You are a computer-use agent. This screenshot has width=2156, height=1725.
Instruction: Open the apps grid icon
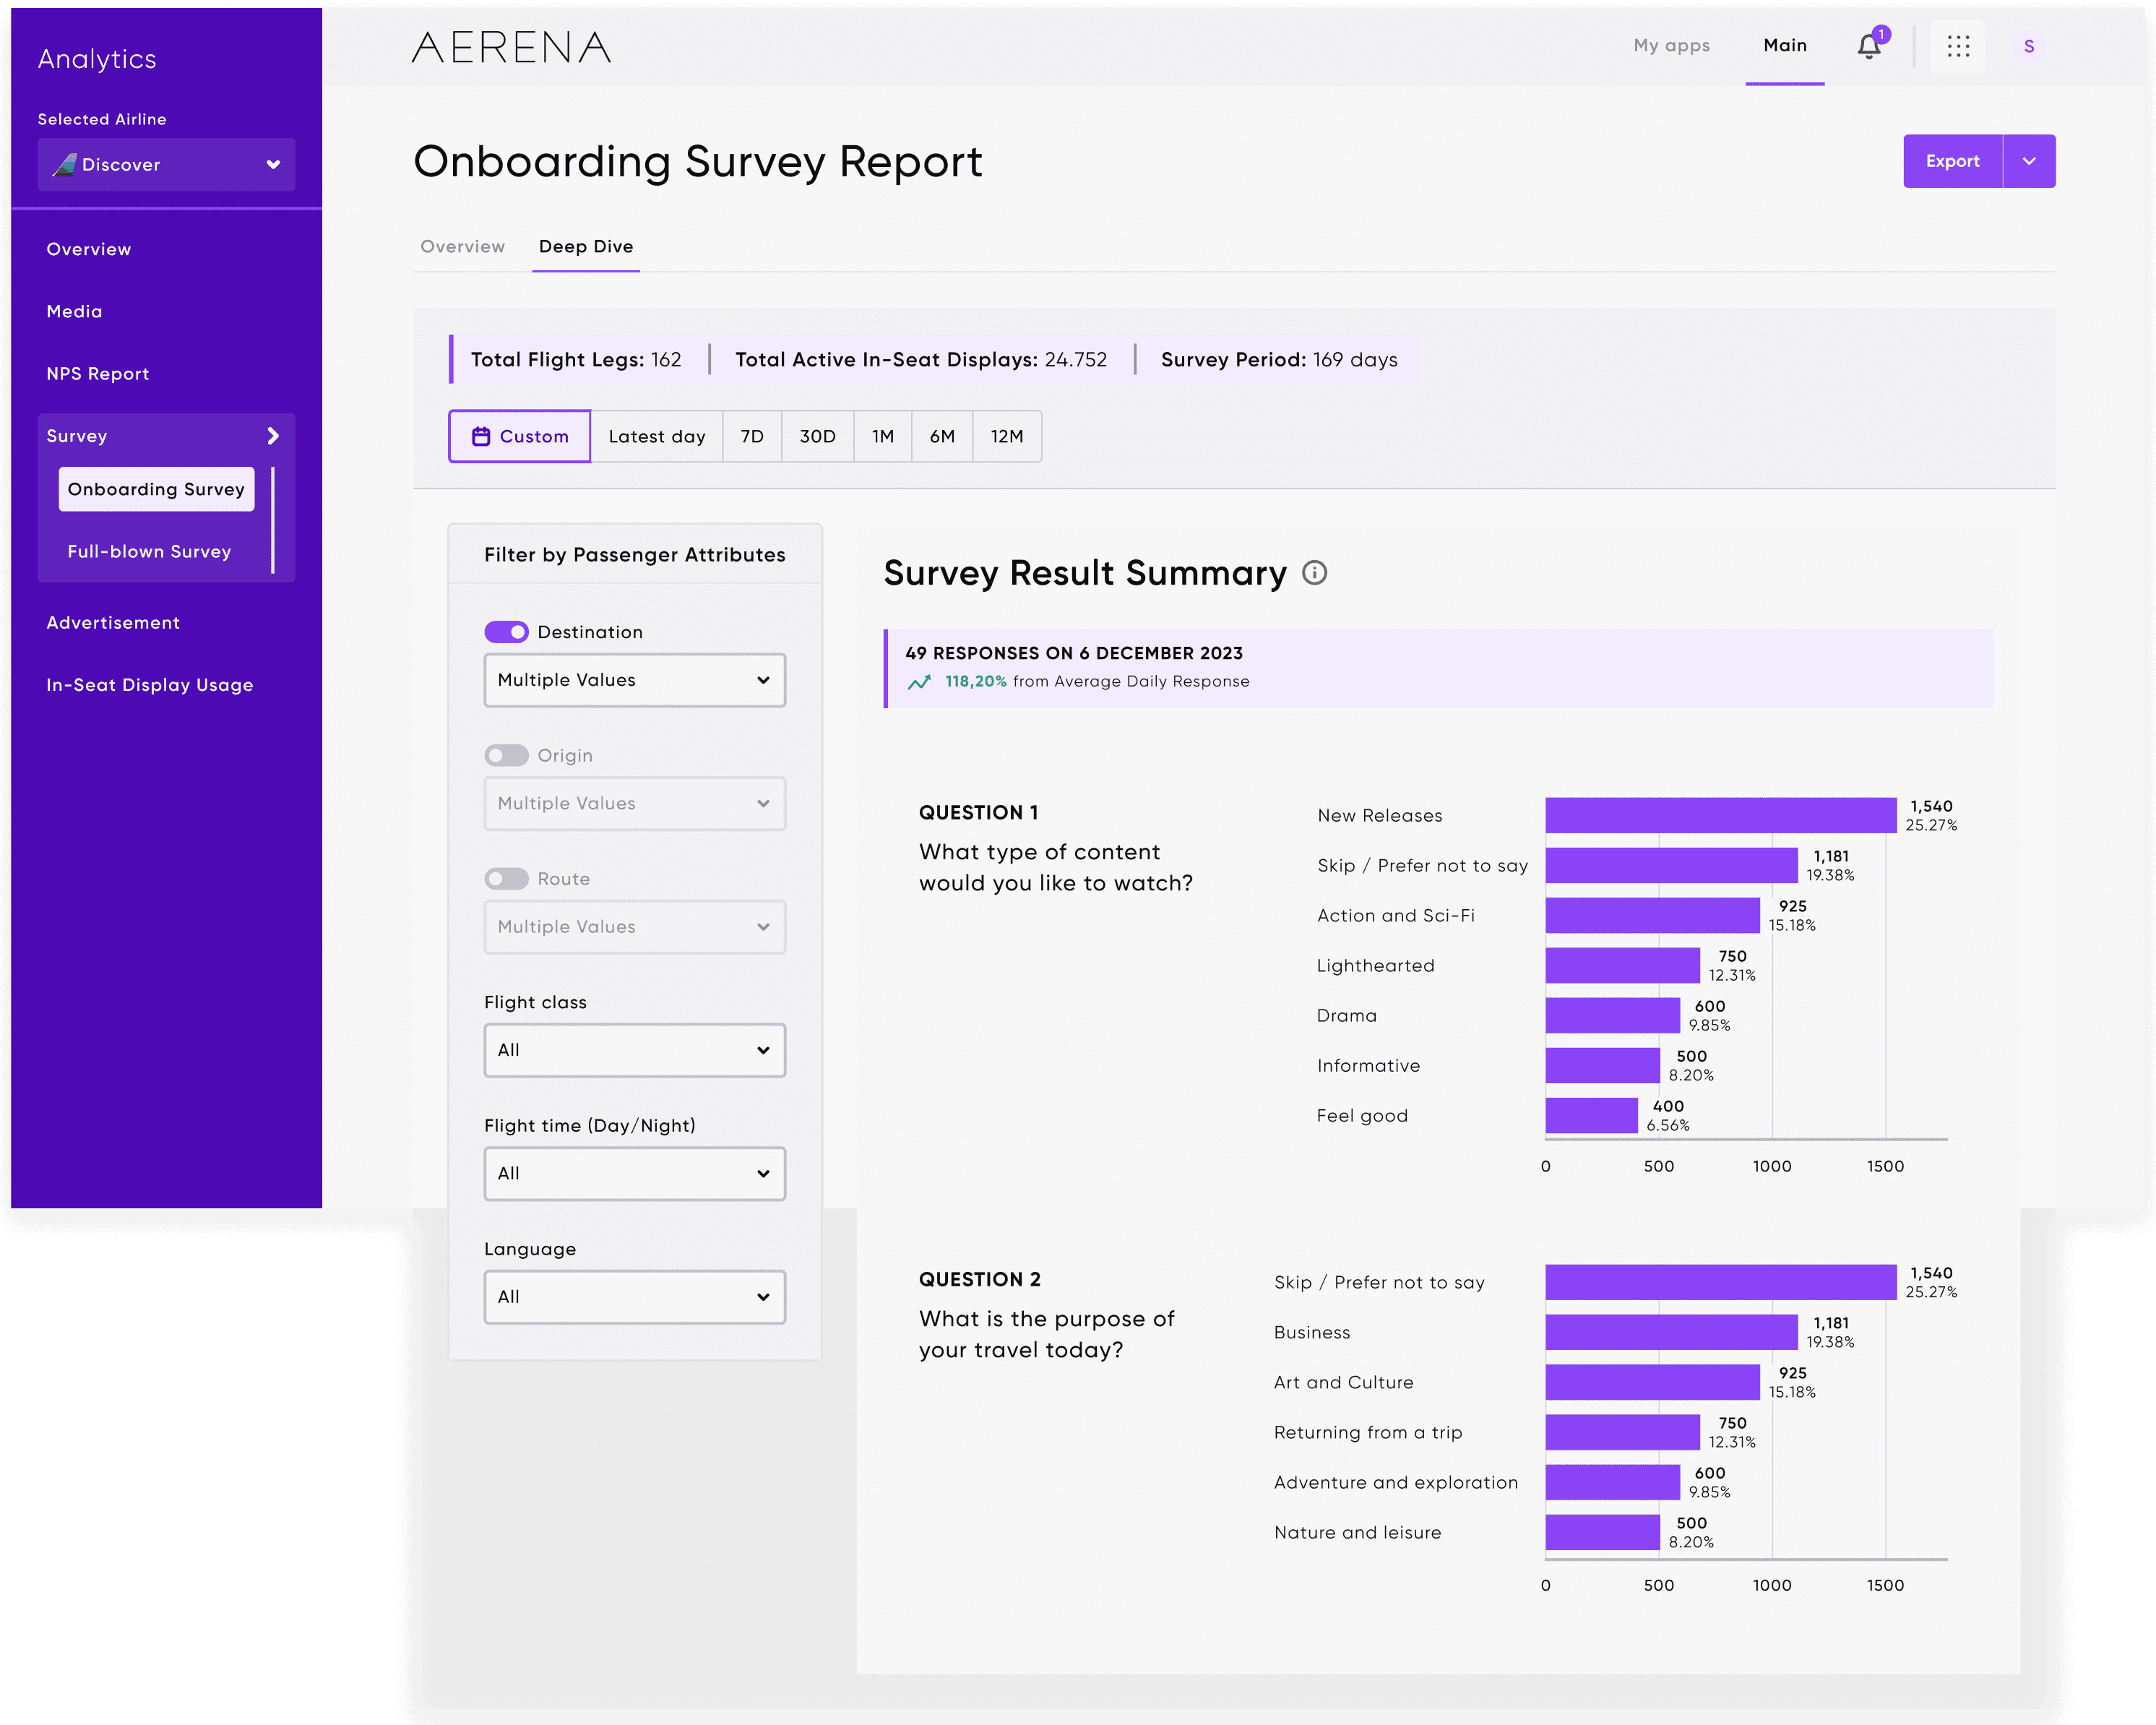1958,46
